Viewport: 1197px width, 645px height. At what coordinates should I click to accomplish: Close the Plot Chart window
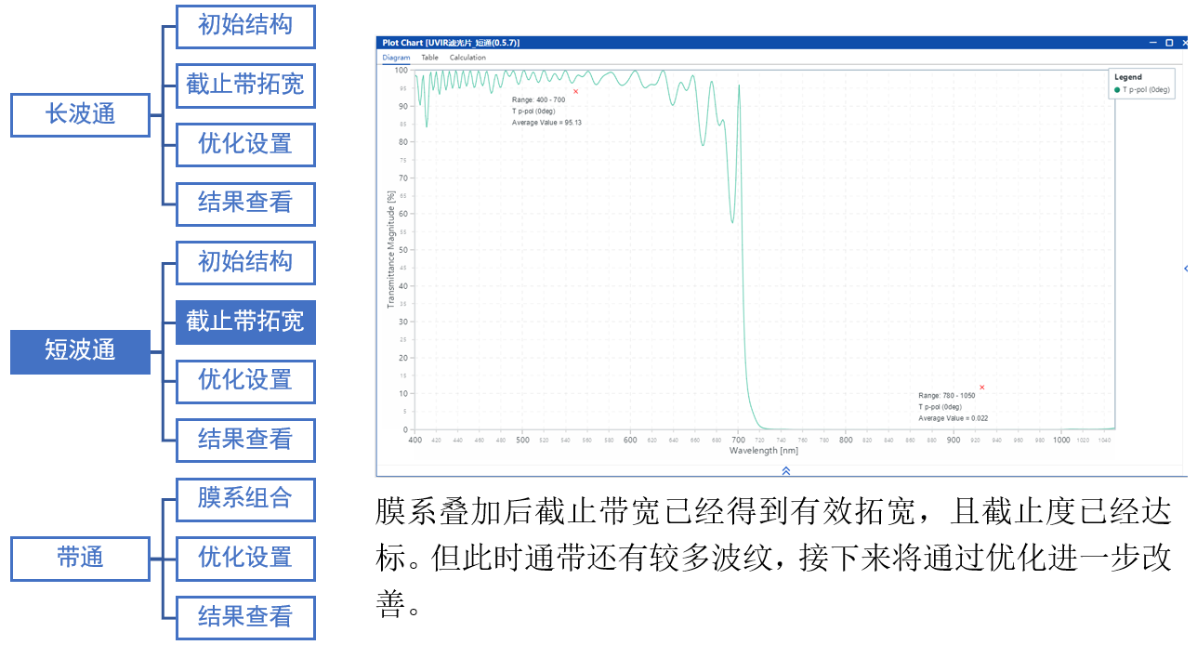tap(1183, 43)
